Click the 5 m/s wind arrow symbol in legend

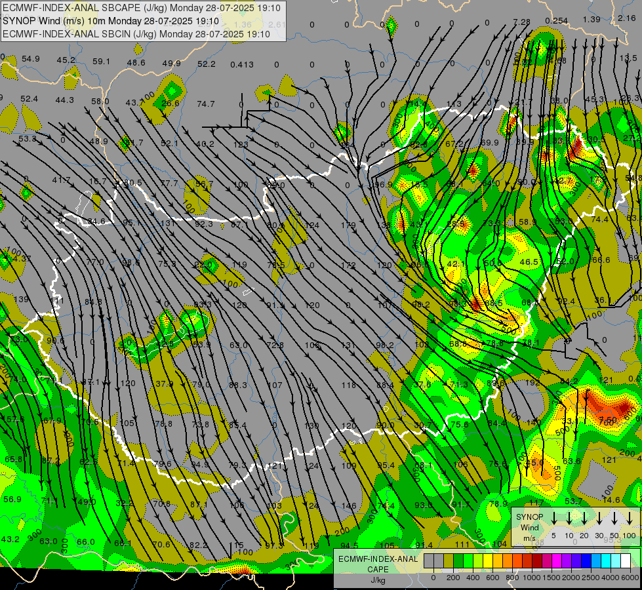(553, 518)
